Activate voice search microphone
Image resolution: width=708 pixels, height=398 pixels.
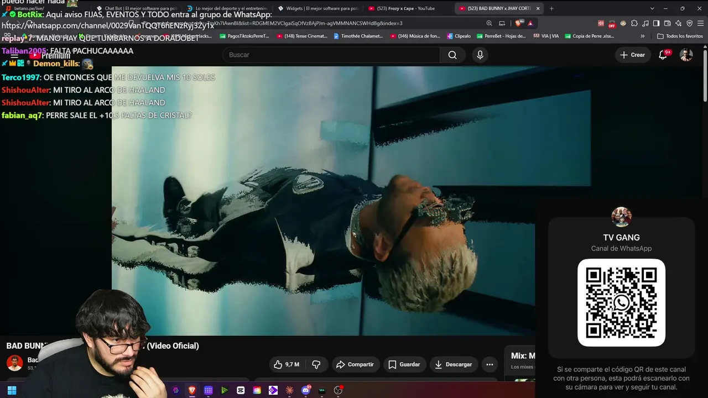click(x=480, y=55)
